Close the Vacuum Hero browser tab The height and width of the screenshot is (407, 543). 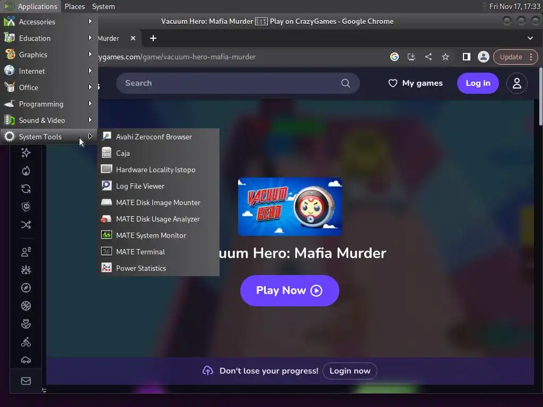click(x=133, y=38)
